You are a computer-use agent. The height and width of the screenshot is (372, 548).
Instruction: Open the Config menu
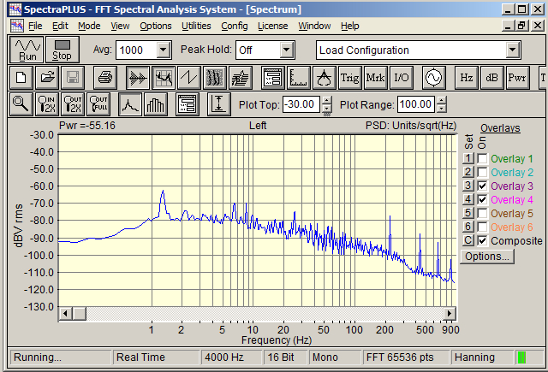(x=235, y=26)
